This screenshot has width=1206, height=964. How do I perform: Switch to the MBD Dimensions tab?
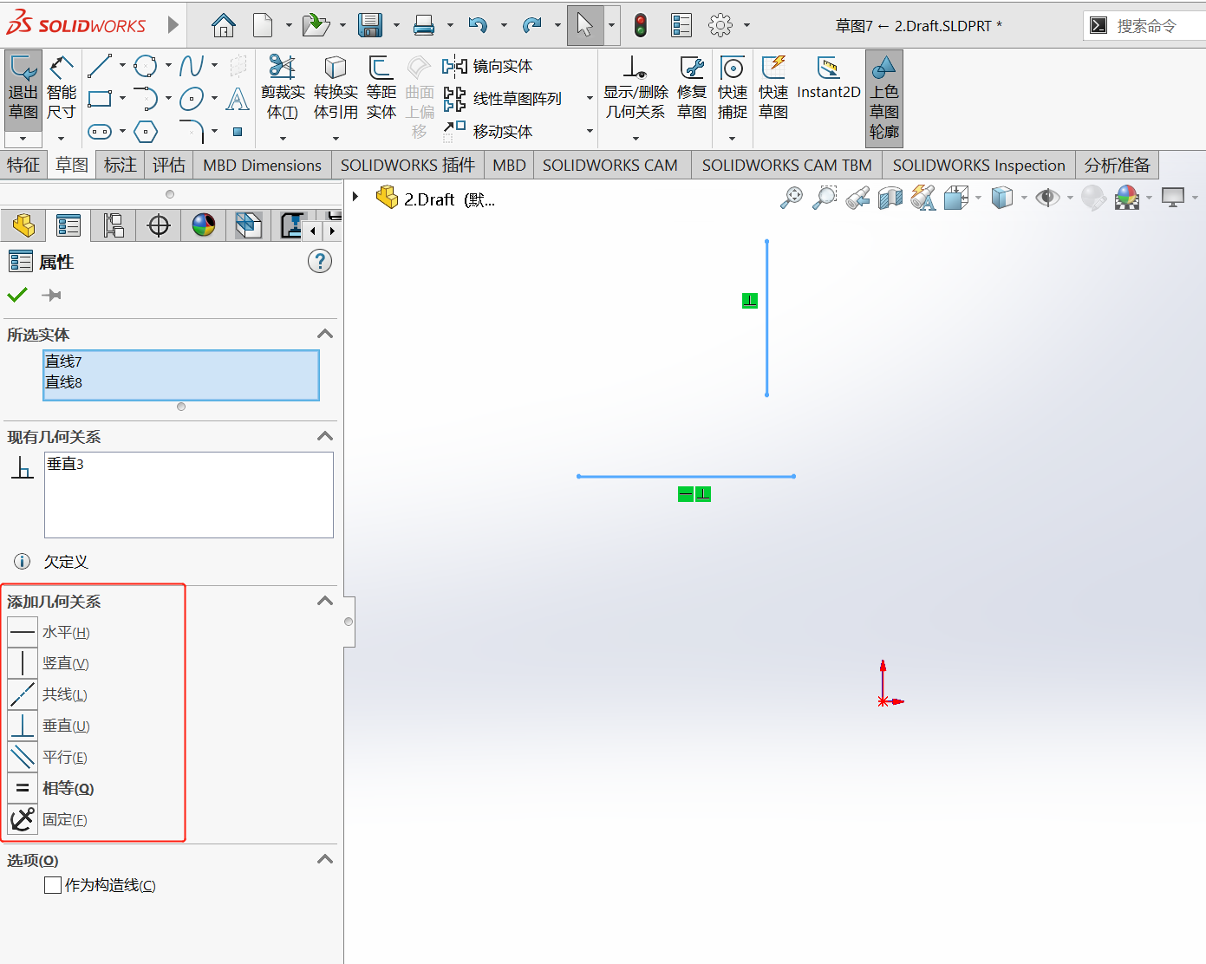pyautogui.click(x=263, y=166)
